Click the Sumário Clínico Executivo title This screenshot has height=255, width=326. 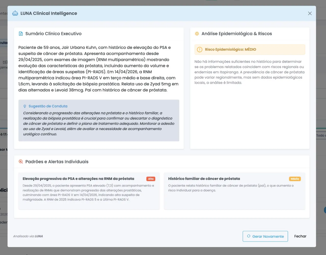(53, 34)
